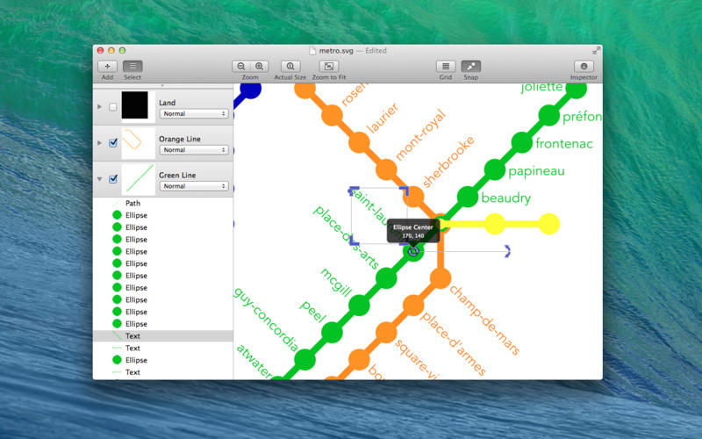Screen dimensions: 702x439
Task: Open the Land layer blend mode dropdown
Action: click(193, 114)
